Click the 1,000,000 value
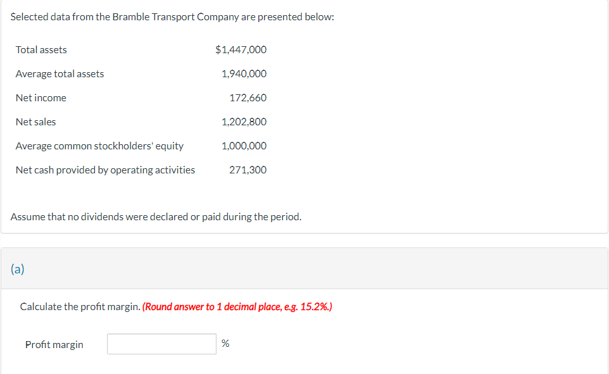Viewport: 609px width, 374px height. coord(244,146)
